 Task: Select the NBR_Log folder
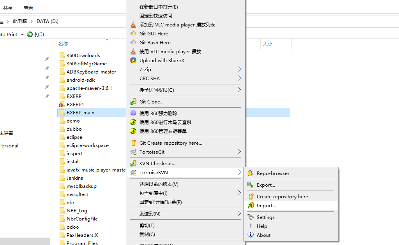coord(77,211)
